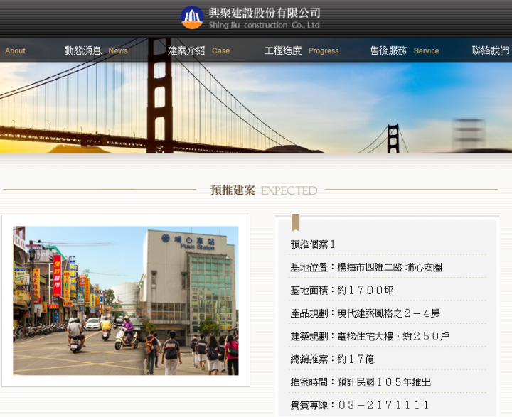512x417 pixels.
Task: Go to 工程進度 Progress page
Action: pyautogui.click(x=302, y=50)
